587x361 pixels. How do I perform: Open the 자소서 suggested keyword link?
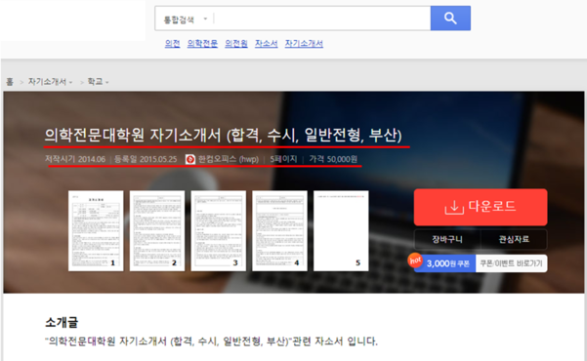[x=267, y=43]
